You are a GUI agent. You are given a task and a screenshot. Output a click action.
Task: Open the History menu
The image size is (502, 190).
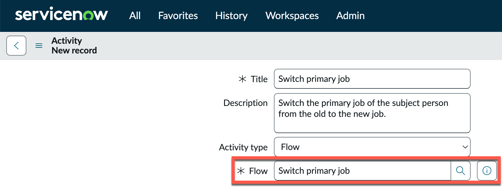pos(232,16)
